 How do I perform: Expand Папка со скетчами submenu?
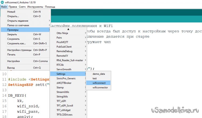point(25,25)
